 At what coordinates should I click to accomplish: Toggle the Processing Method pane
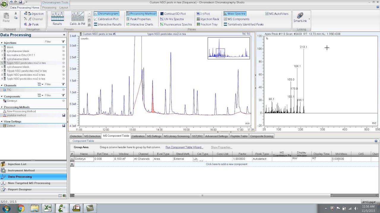coord(141,14)
